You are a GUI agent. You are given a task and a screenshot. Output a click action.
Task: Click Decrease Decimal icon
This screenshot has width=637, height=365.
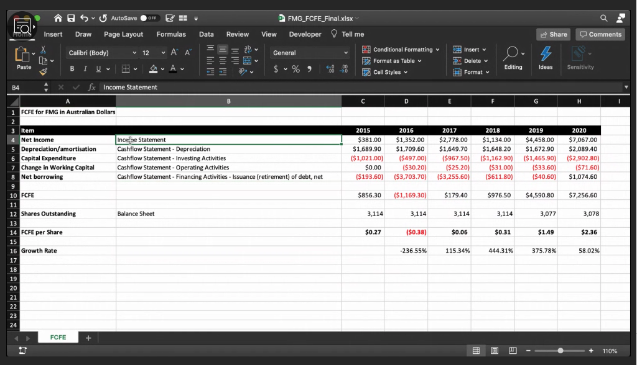pyautogui.click(x=343, y=69)
